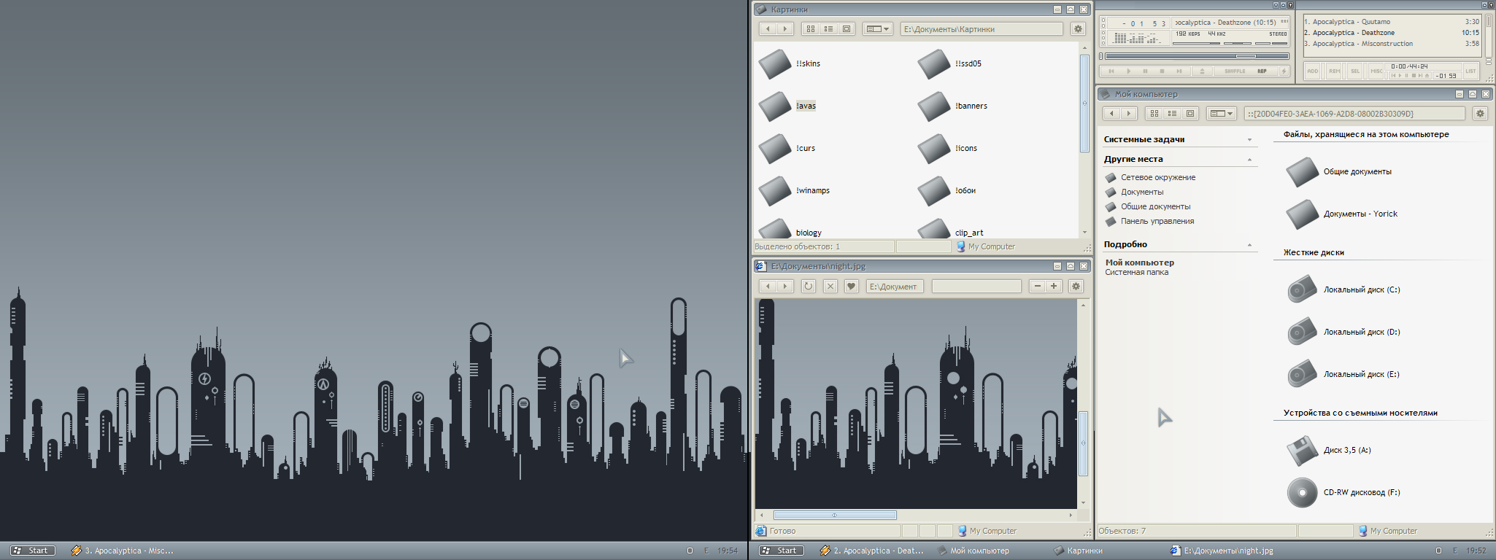Toggle Repeat (REP) in Winamp

click(1262, 71)
